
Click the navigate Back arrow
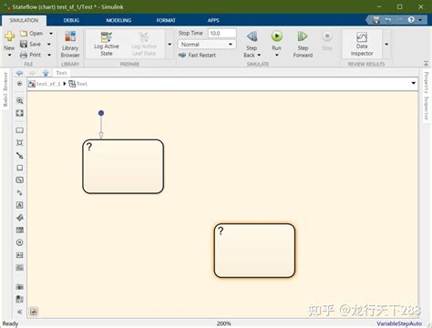[x=20, y=73]
